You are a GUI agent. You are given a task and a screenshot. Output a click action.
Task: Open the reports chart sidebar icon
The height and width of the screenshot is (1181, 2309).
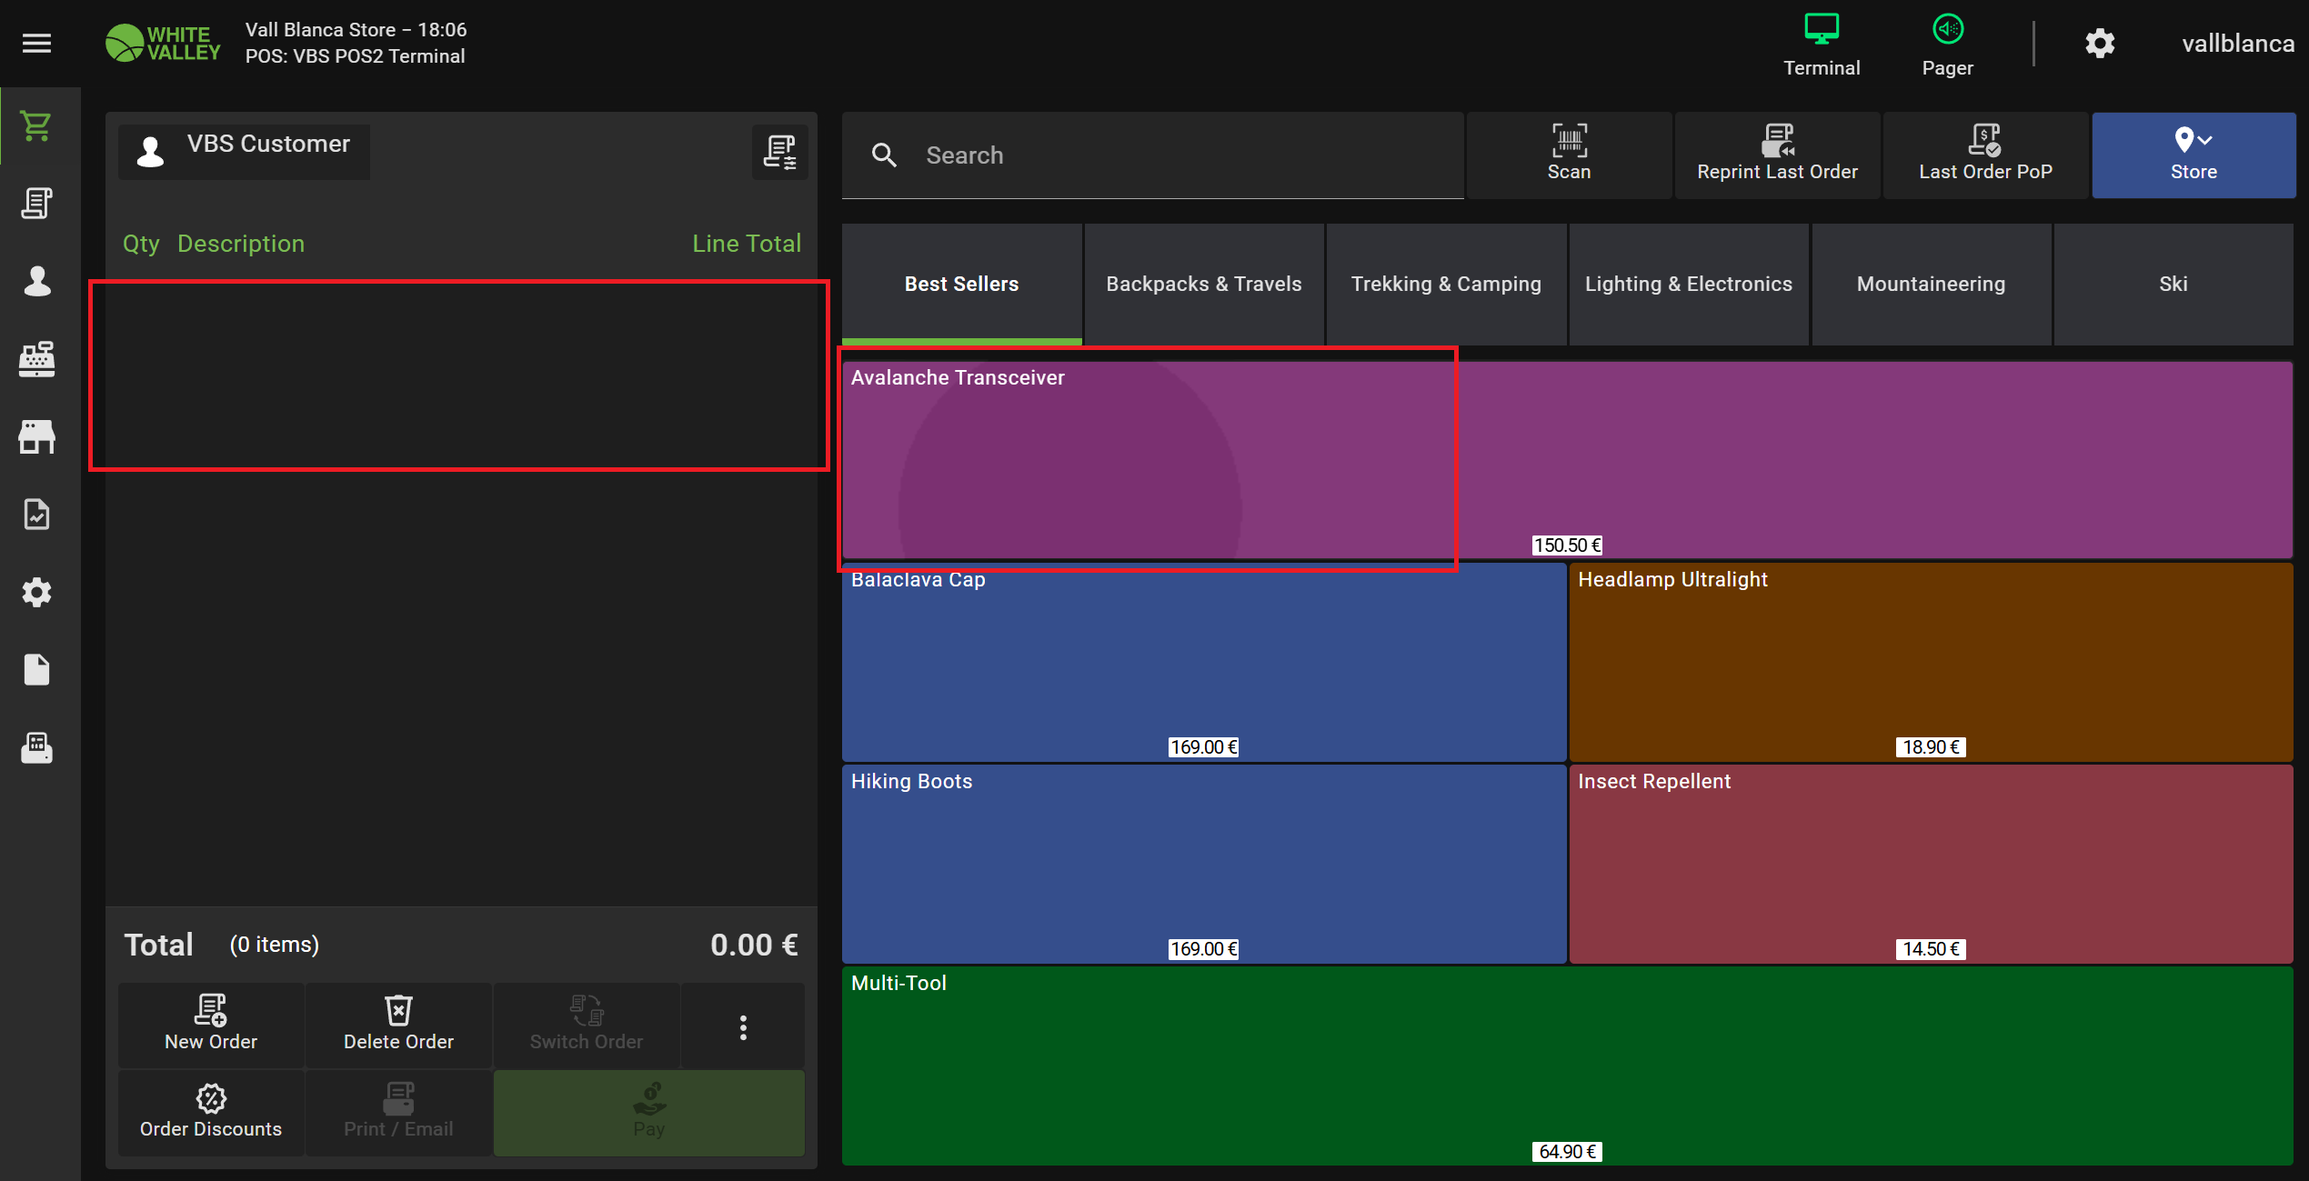[x=36, y=515]
